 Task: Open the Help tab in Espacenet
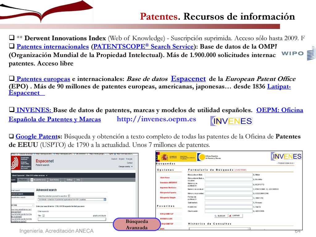(78, 180)
